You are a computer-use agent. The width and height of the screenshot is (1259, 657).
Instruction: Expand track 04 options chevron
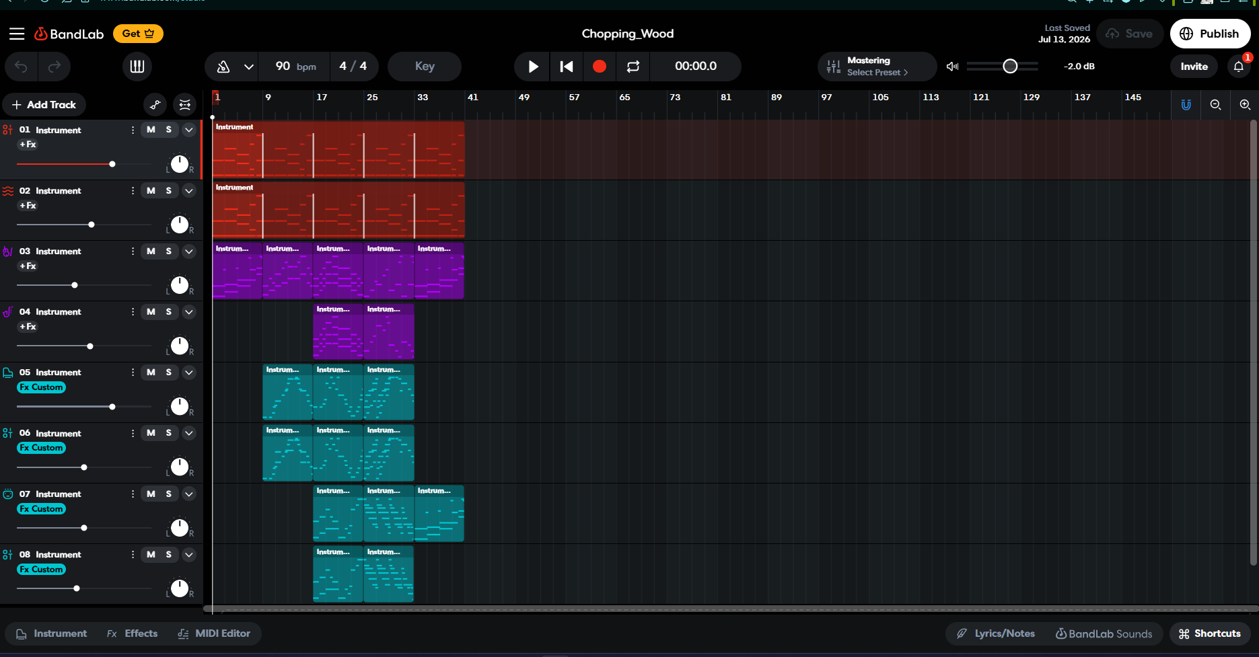(x=189, y=311)
